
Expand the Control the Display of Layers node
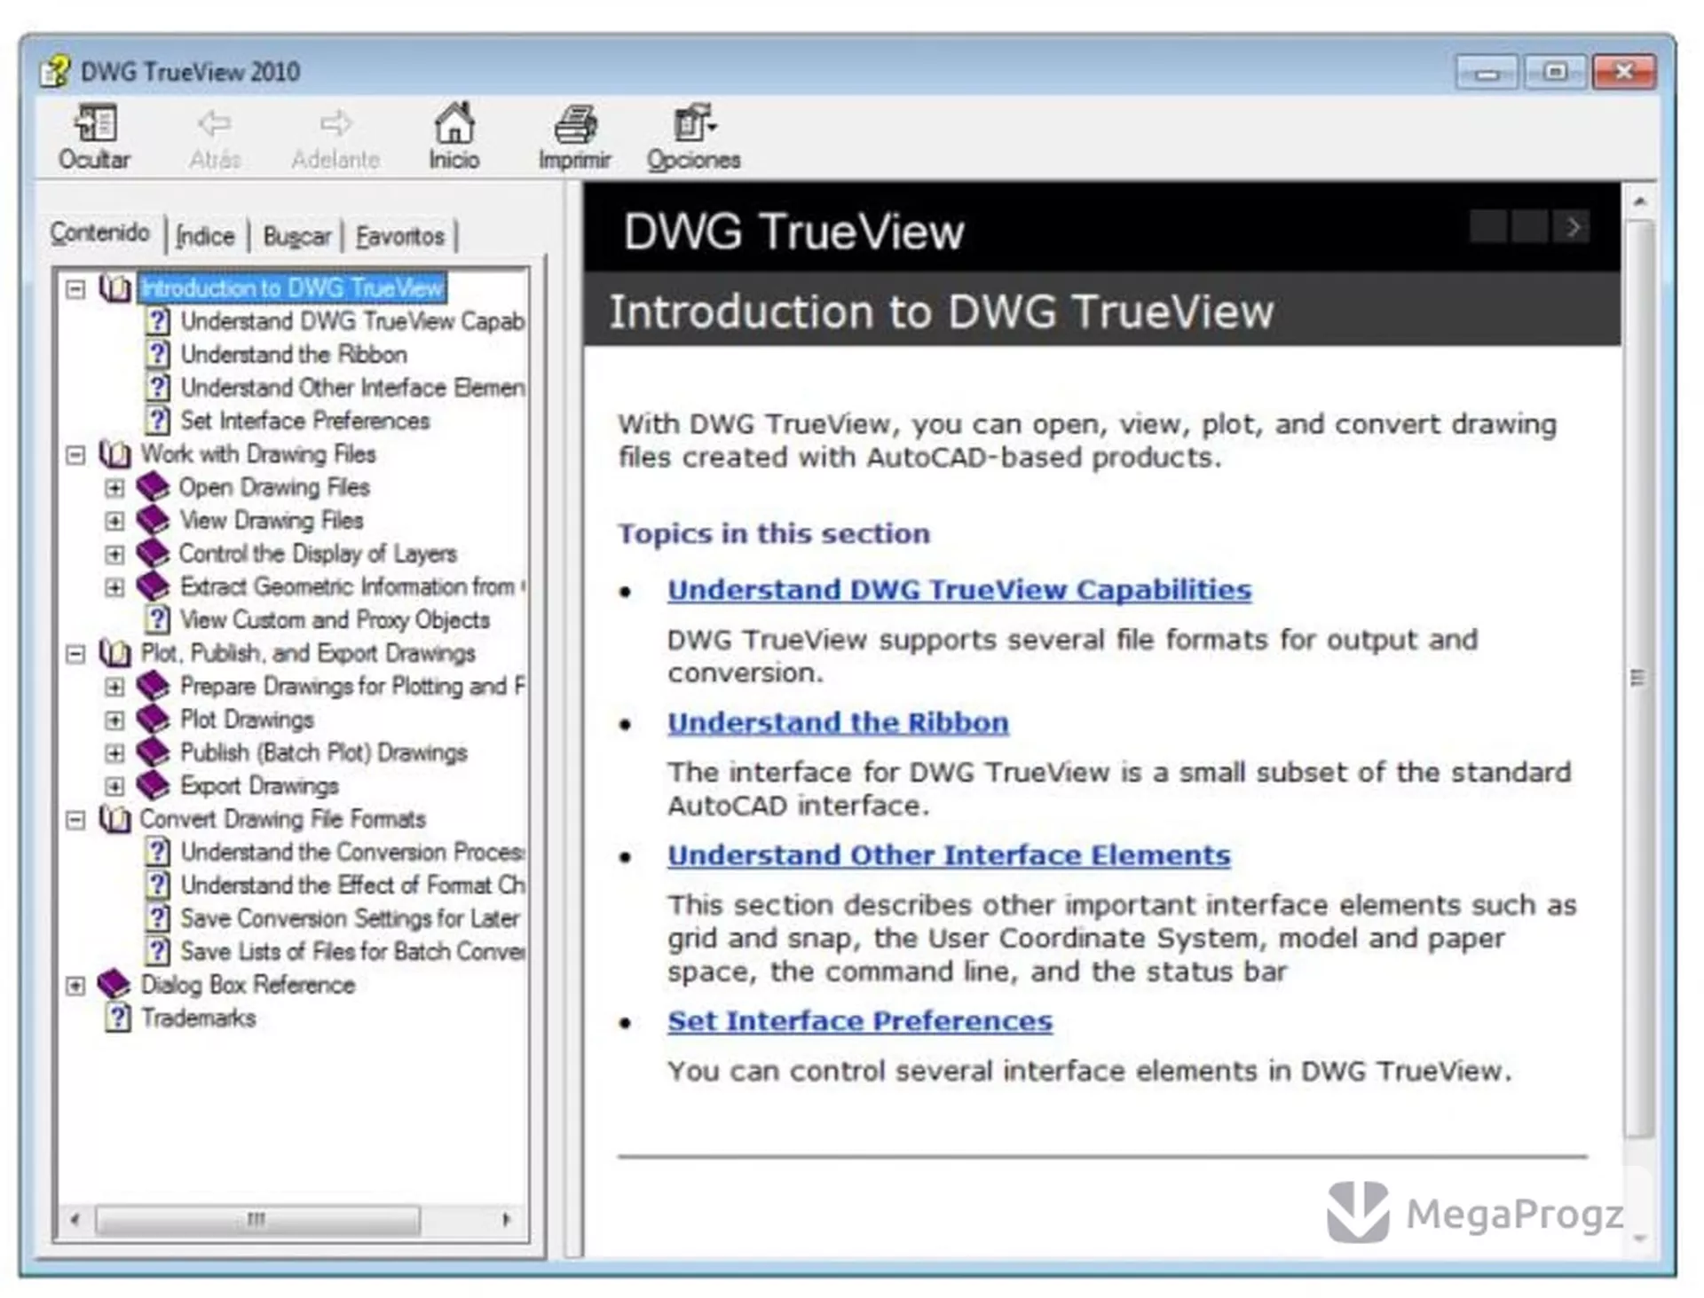[x=114, y=555]
